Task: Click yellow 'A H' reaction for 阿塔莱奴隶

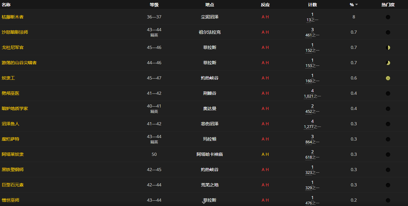Action: [265, 154]
